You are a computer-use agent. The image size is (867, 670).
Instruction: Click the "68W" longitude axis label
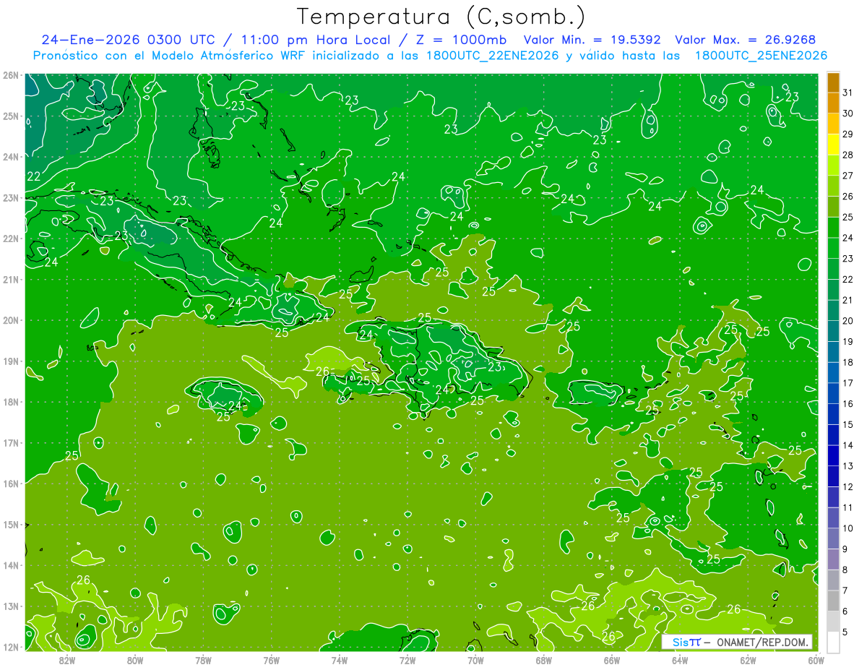[543, 660]
